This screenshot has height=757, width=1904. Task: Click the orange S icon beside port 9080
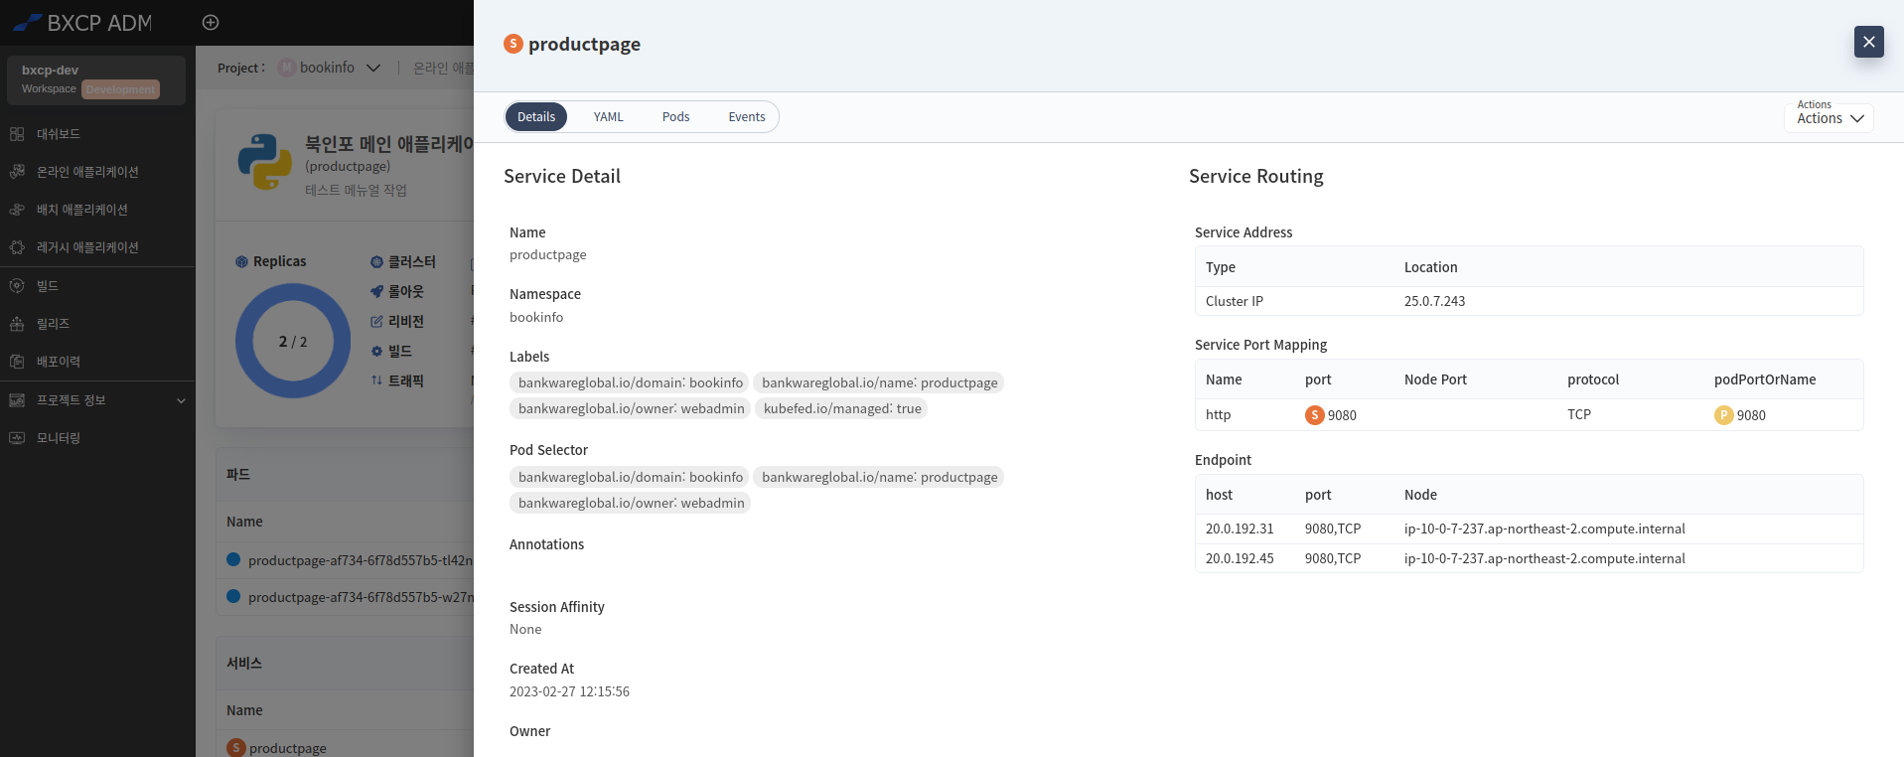[1314, 415]
